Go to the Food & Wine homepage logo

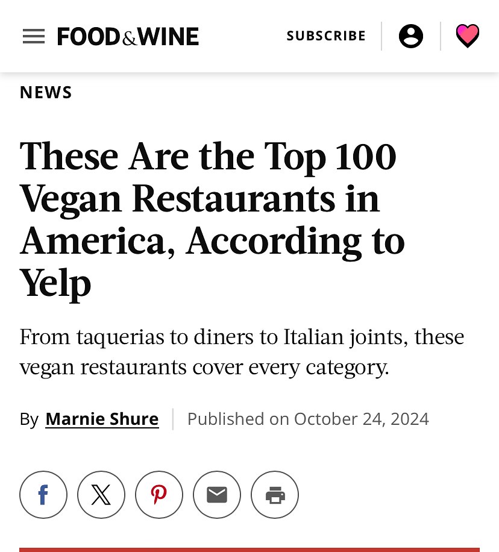tap(128, 36)
